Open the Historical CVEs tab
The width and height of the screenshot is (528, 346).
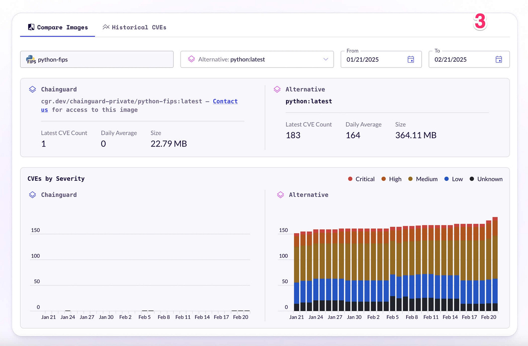[x=134, y=27]
